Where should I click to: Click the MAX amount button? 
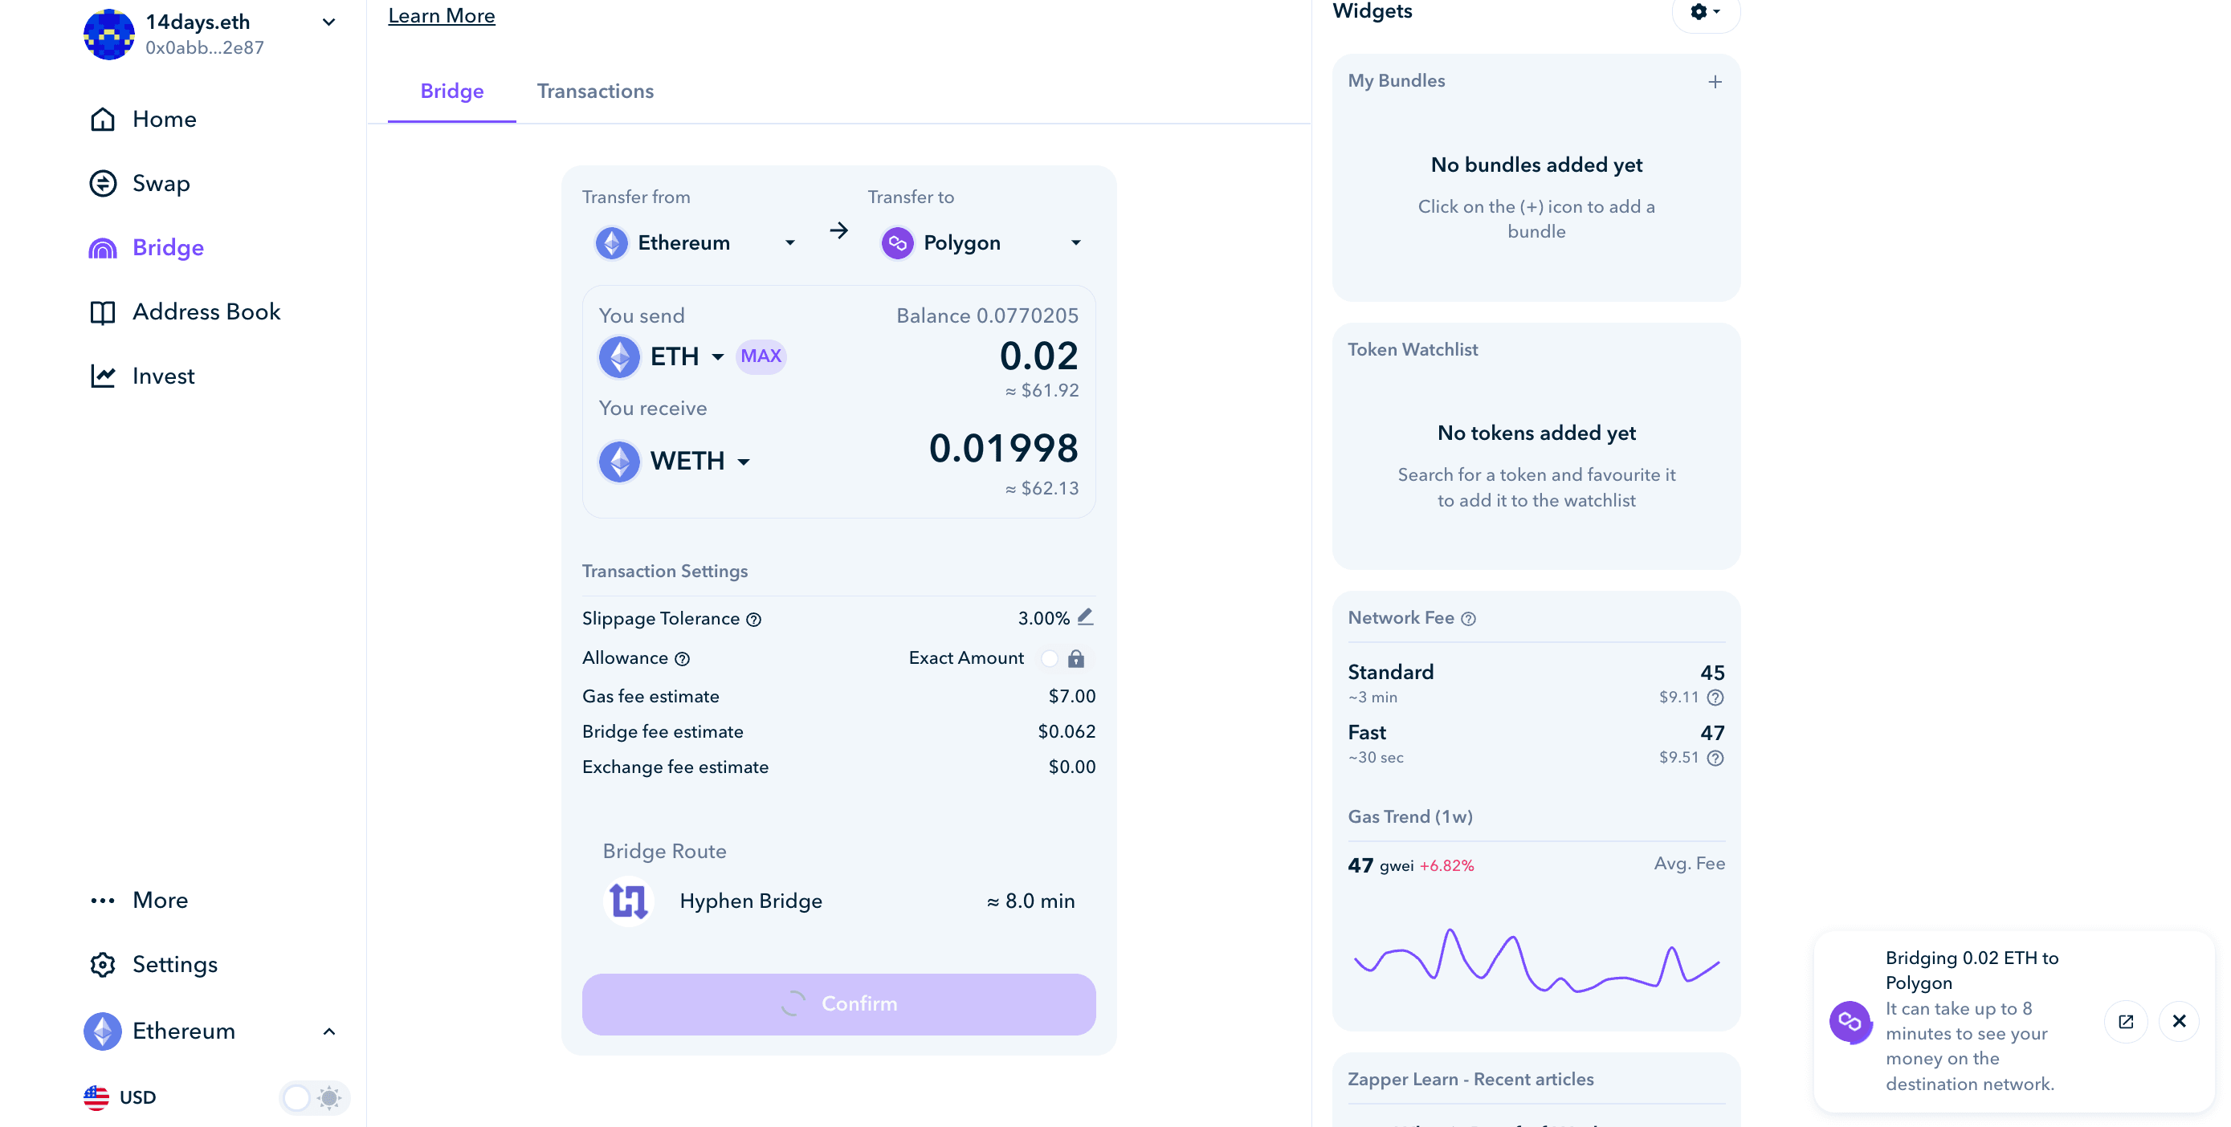coord(761,356)
